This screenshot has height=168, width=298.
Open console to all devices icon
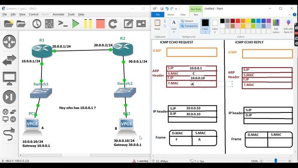[63, 24]
